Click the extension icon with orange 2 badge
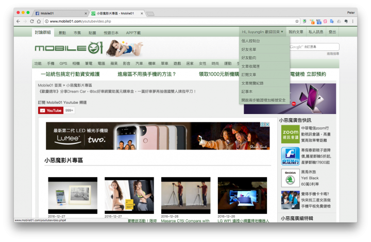371x242 pixels. click(x=312, y=22)
